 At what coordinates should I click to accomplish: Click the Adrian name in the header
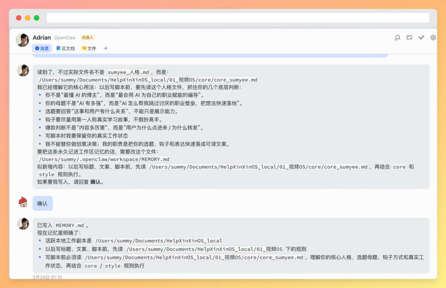[x=42, y=38]
